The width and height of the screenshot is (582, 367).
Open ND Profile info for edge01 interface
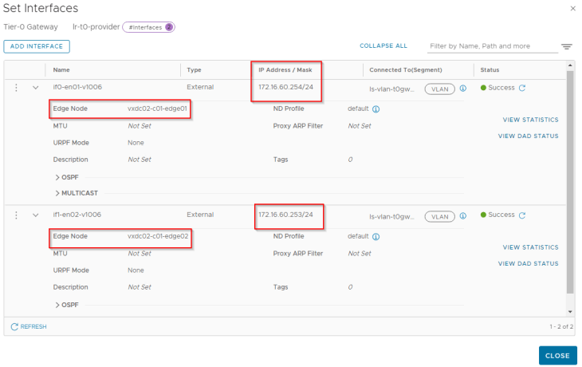click(x=376, y=109)
